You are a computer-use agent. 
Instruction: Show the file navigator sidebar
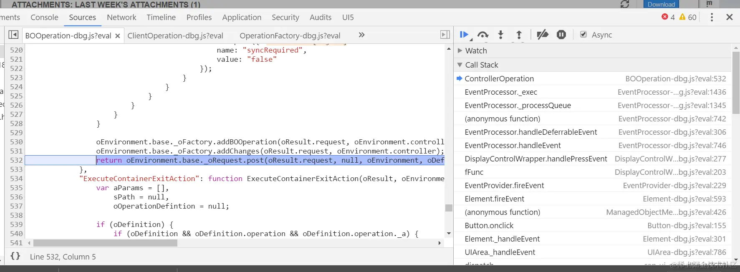pyautogui.click(x=13, y=35)
